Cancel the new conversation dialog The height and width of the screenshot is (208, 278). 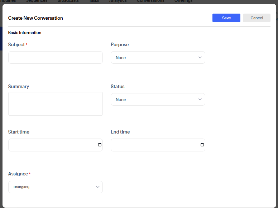point(257,18)
